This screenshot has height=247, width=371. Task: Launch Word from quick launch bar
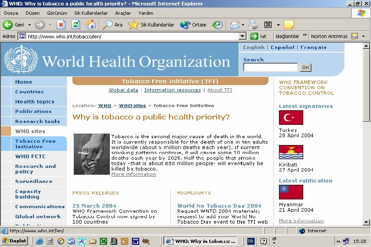coord(135,242)
